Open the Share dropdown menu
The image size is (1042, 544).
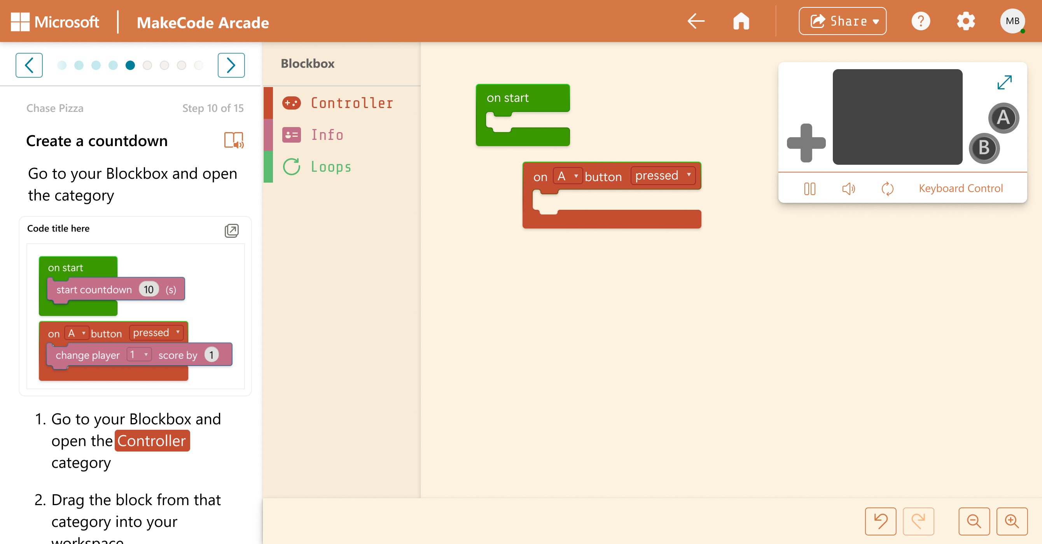(x=842, y=21)
